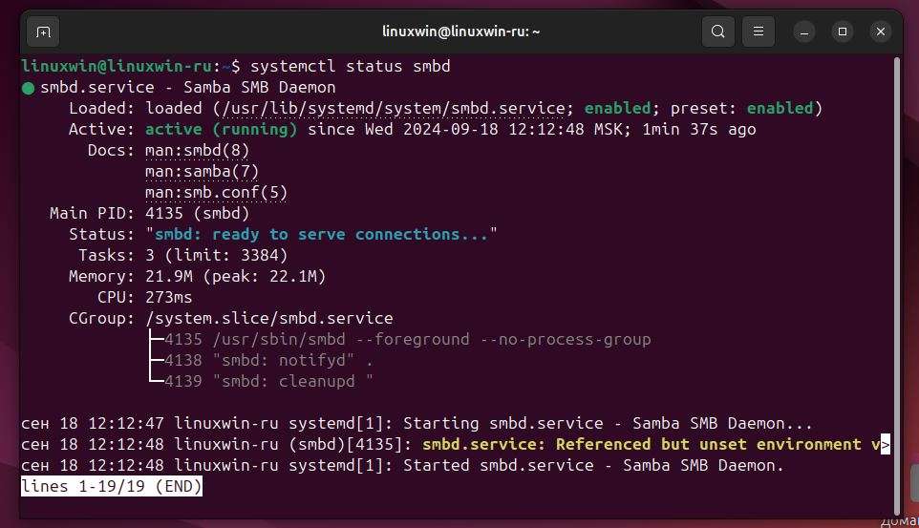
Task: Maximize the terminal window
Action: coord(843,32)
